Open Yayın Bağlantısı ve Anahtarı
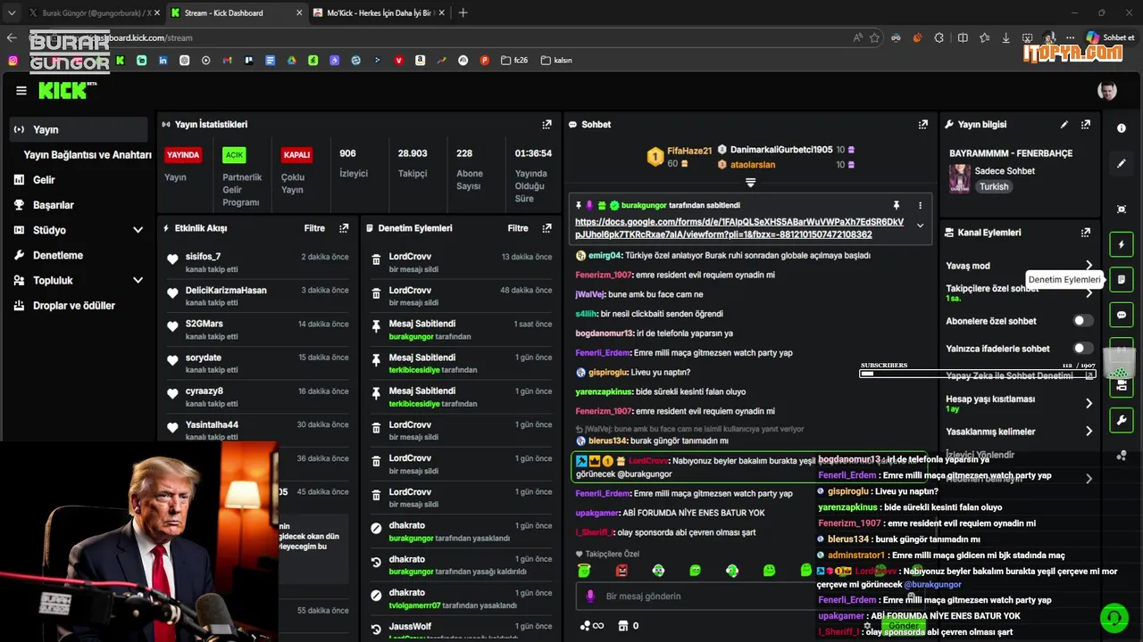 88,154
